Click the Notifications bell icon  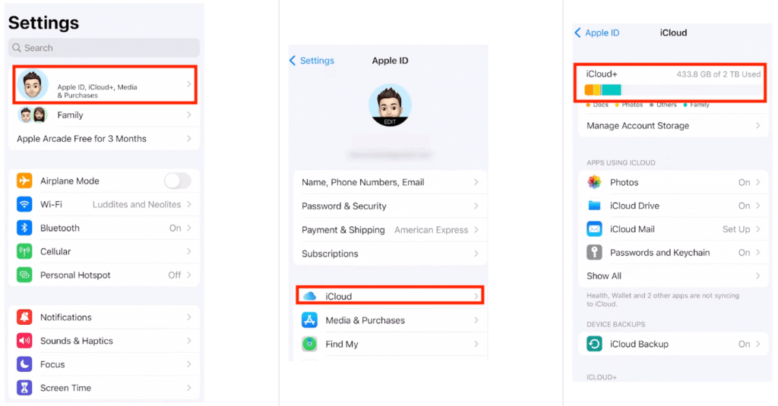pos(24,317)
